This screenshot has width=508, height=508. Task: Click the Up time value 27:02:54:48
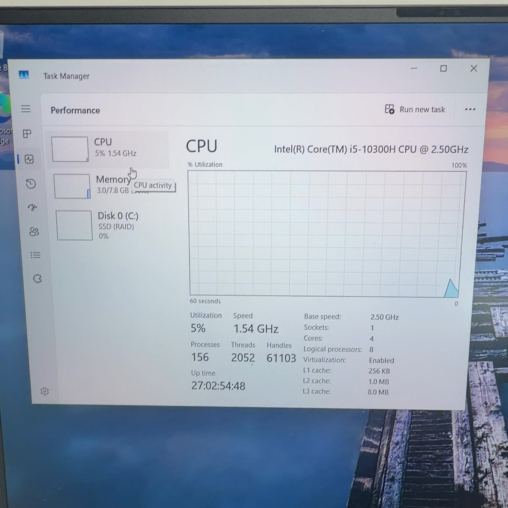pyautogui.click(x=218, y=386)
